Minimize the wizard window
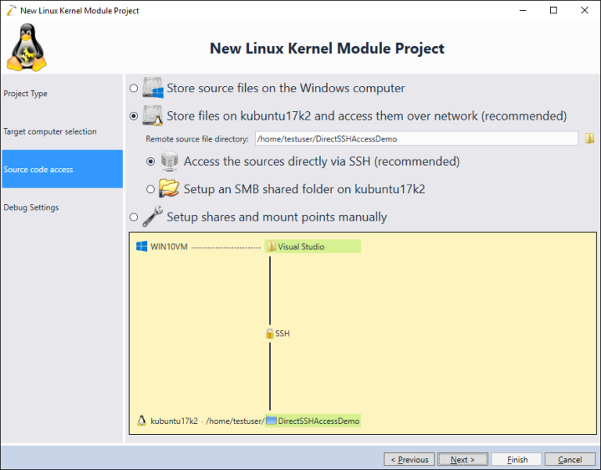 click(x=523, y=10)
